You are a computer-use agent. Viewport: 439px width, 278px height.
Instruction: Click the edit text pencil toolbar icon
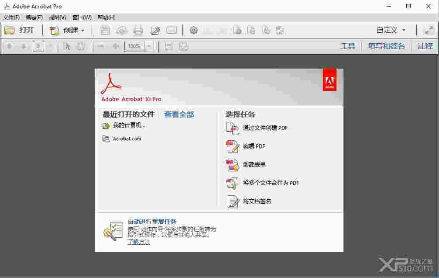click(x=155, y=30)
